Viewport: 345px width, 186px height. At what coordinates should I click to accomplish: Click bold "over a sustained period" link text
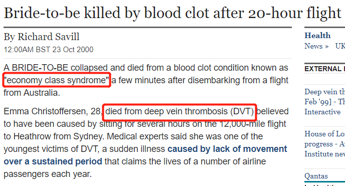click(x=53, y=161)
